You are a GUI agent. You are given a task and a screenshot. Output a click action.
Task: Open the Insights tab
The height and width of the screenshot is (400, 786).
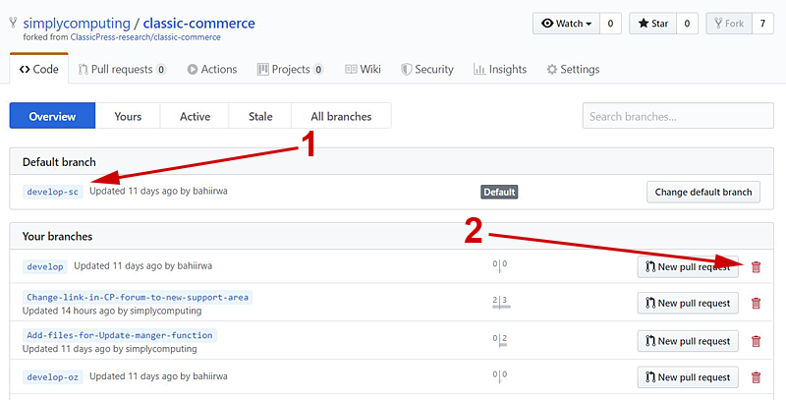[500, 69]
